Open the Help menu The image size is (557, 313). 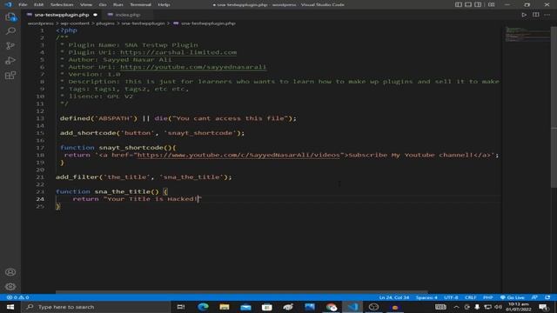(164, 4)
